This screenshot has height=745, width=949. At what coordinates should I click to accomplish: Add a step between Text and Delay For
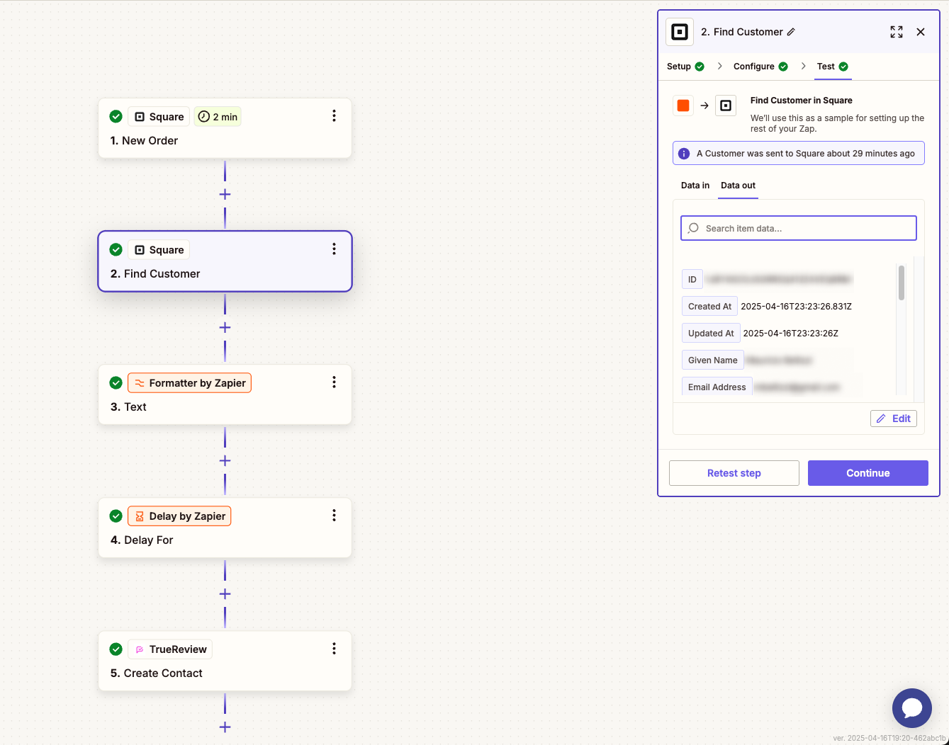click(x=225, y=460)
